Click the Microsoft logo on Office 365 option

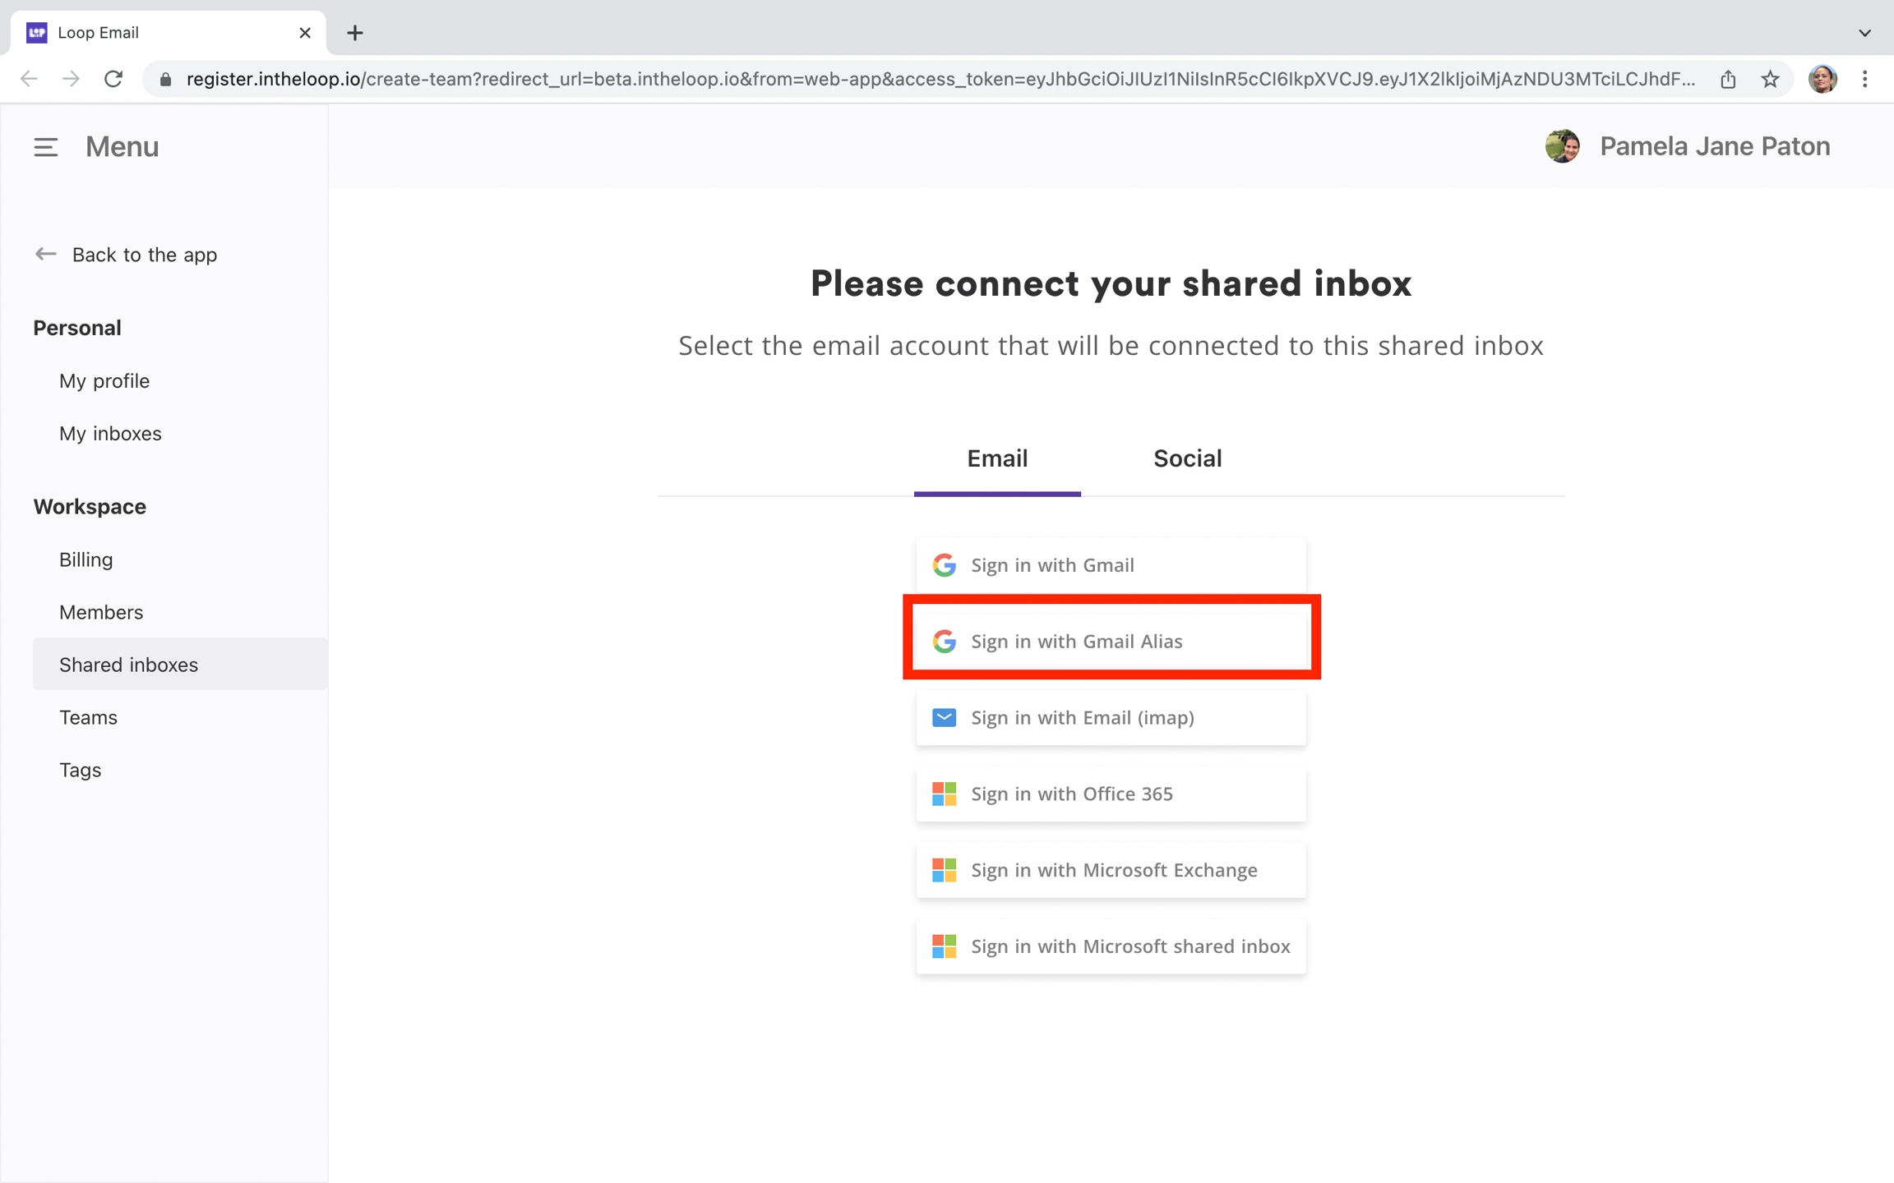943,794
